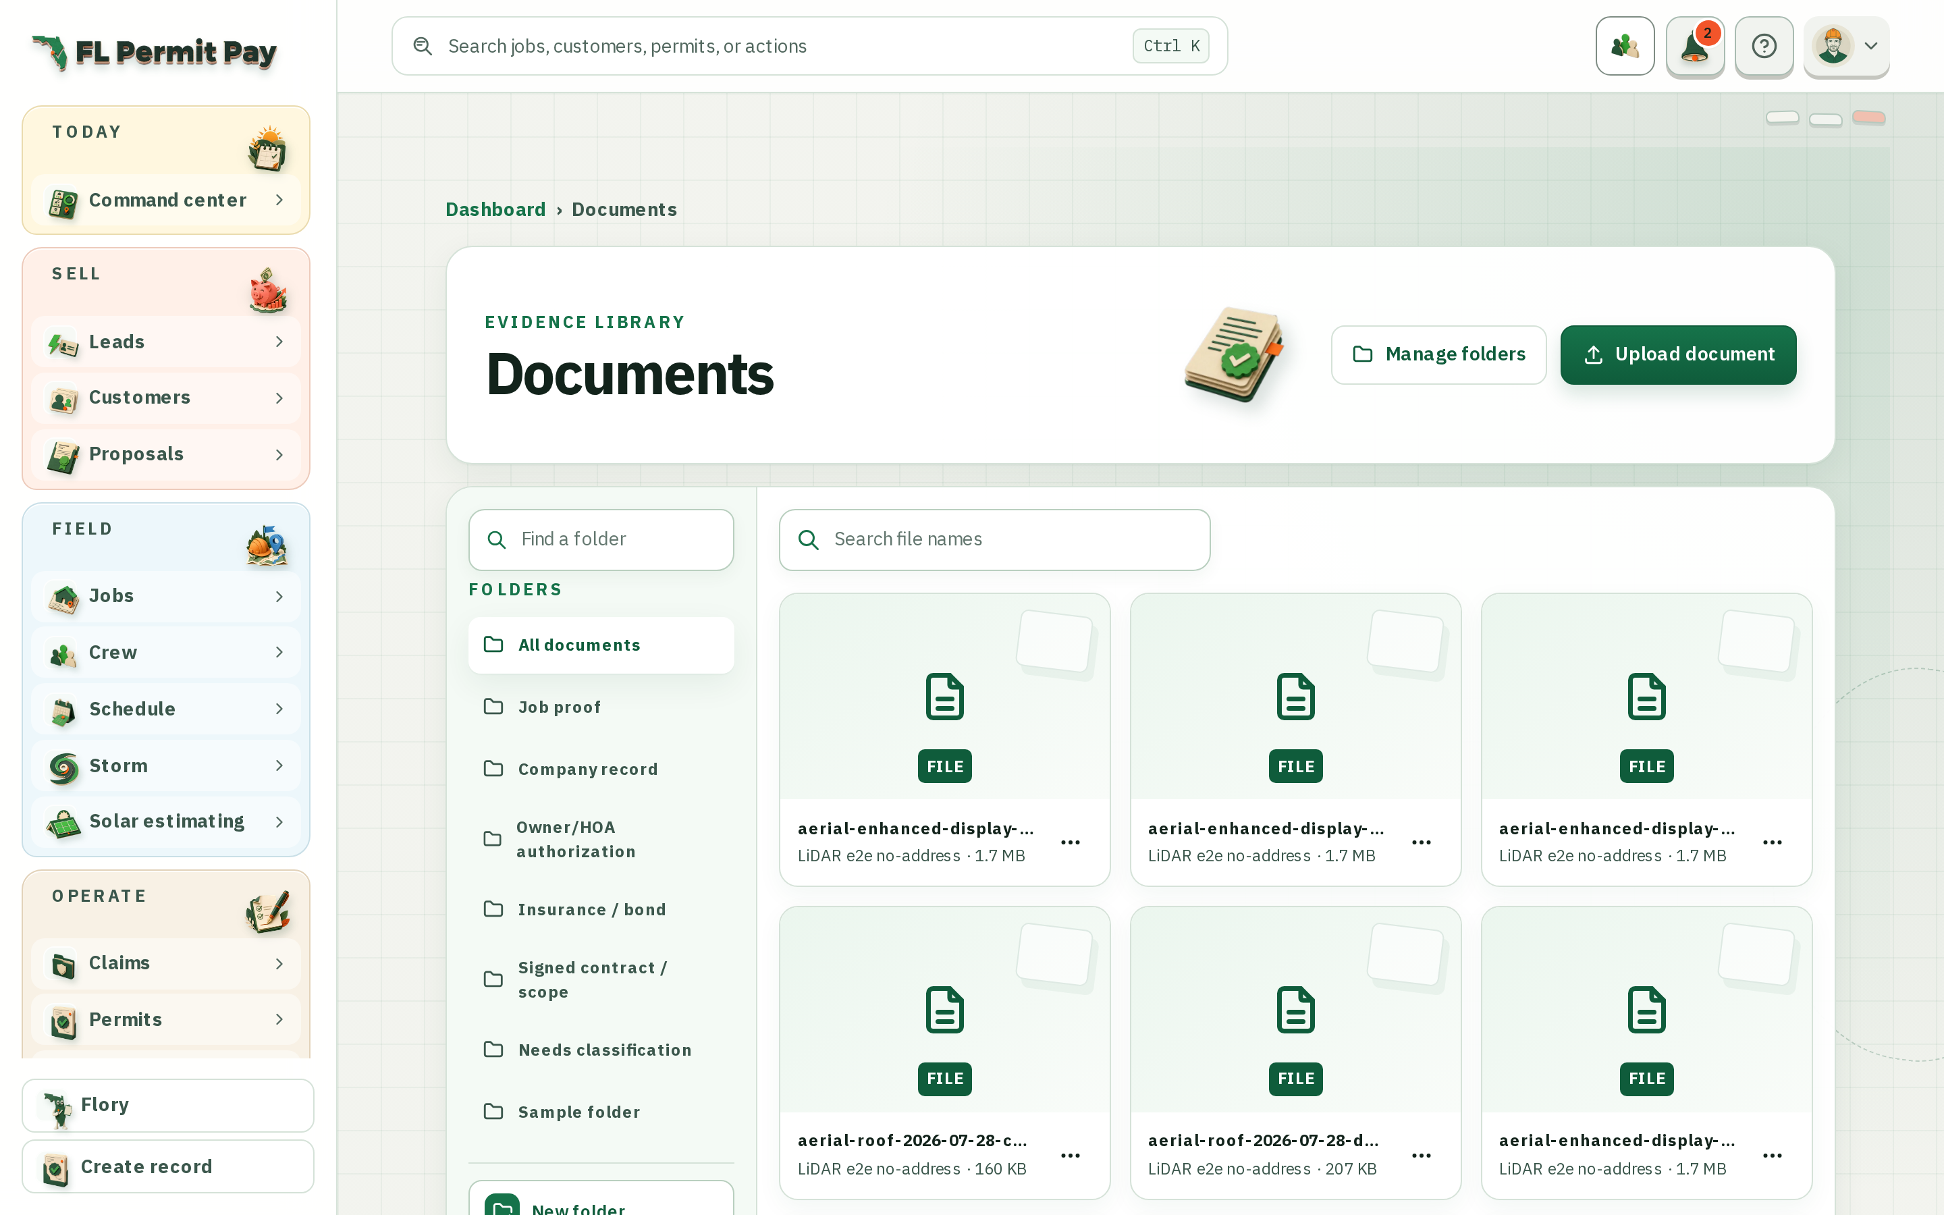Open options menu for aerial-roof 160 KB file

pos(1071,1156)
